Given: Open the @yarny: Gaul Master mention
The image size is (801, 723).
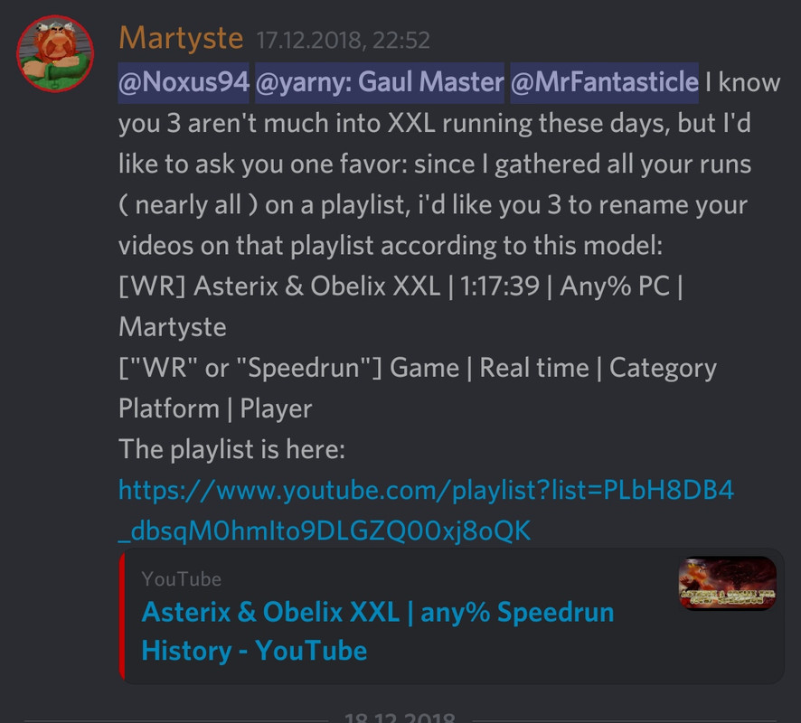Looking at the screenshot, I should click(380, 83).
